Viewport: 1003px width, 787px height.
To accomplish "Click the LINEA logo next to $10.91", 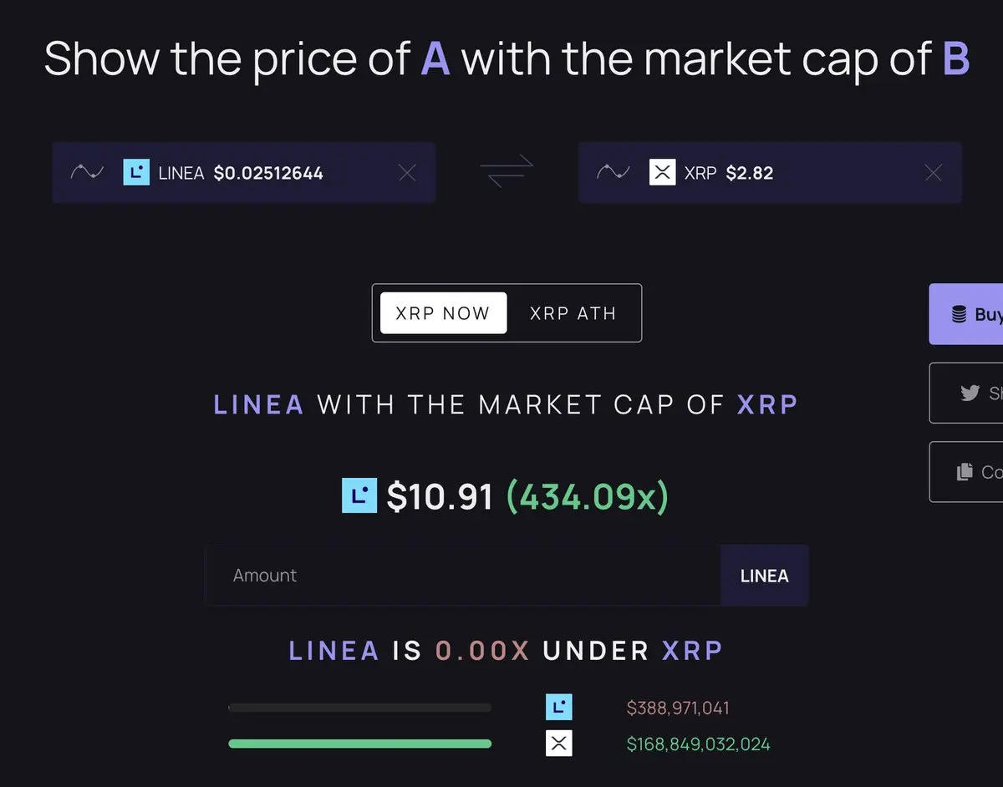I will (359, 495).
